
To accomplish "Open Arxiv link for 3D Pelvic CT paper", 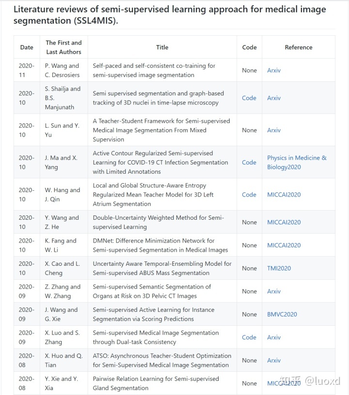I will tap(274, 291).
